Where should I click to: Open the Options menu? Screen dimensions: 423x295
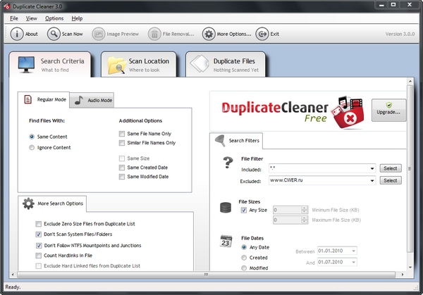click(x=54, y=18)
